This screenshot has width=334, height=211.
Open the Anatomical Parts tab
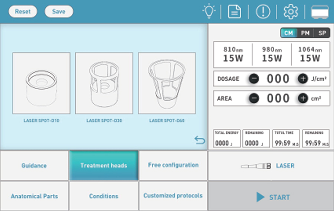[34, 196]
